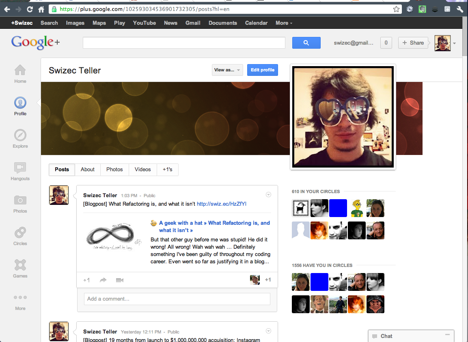Open '610 in your circles' list
Viewport: 468px width, 342px height.
tap(316, 191)
